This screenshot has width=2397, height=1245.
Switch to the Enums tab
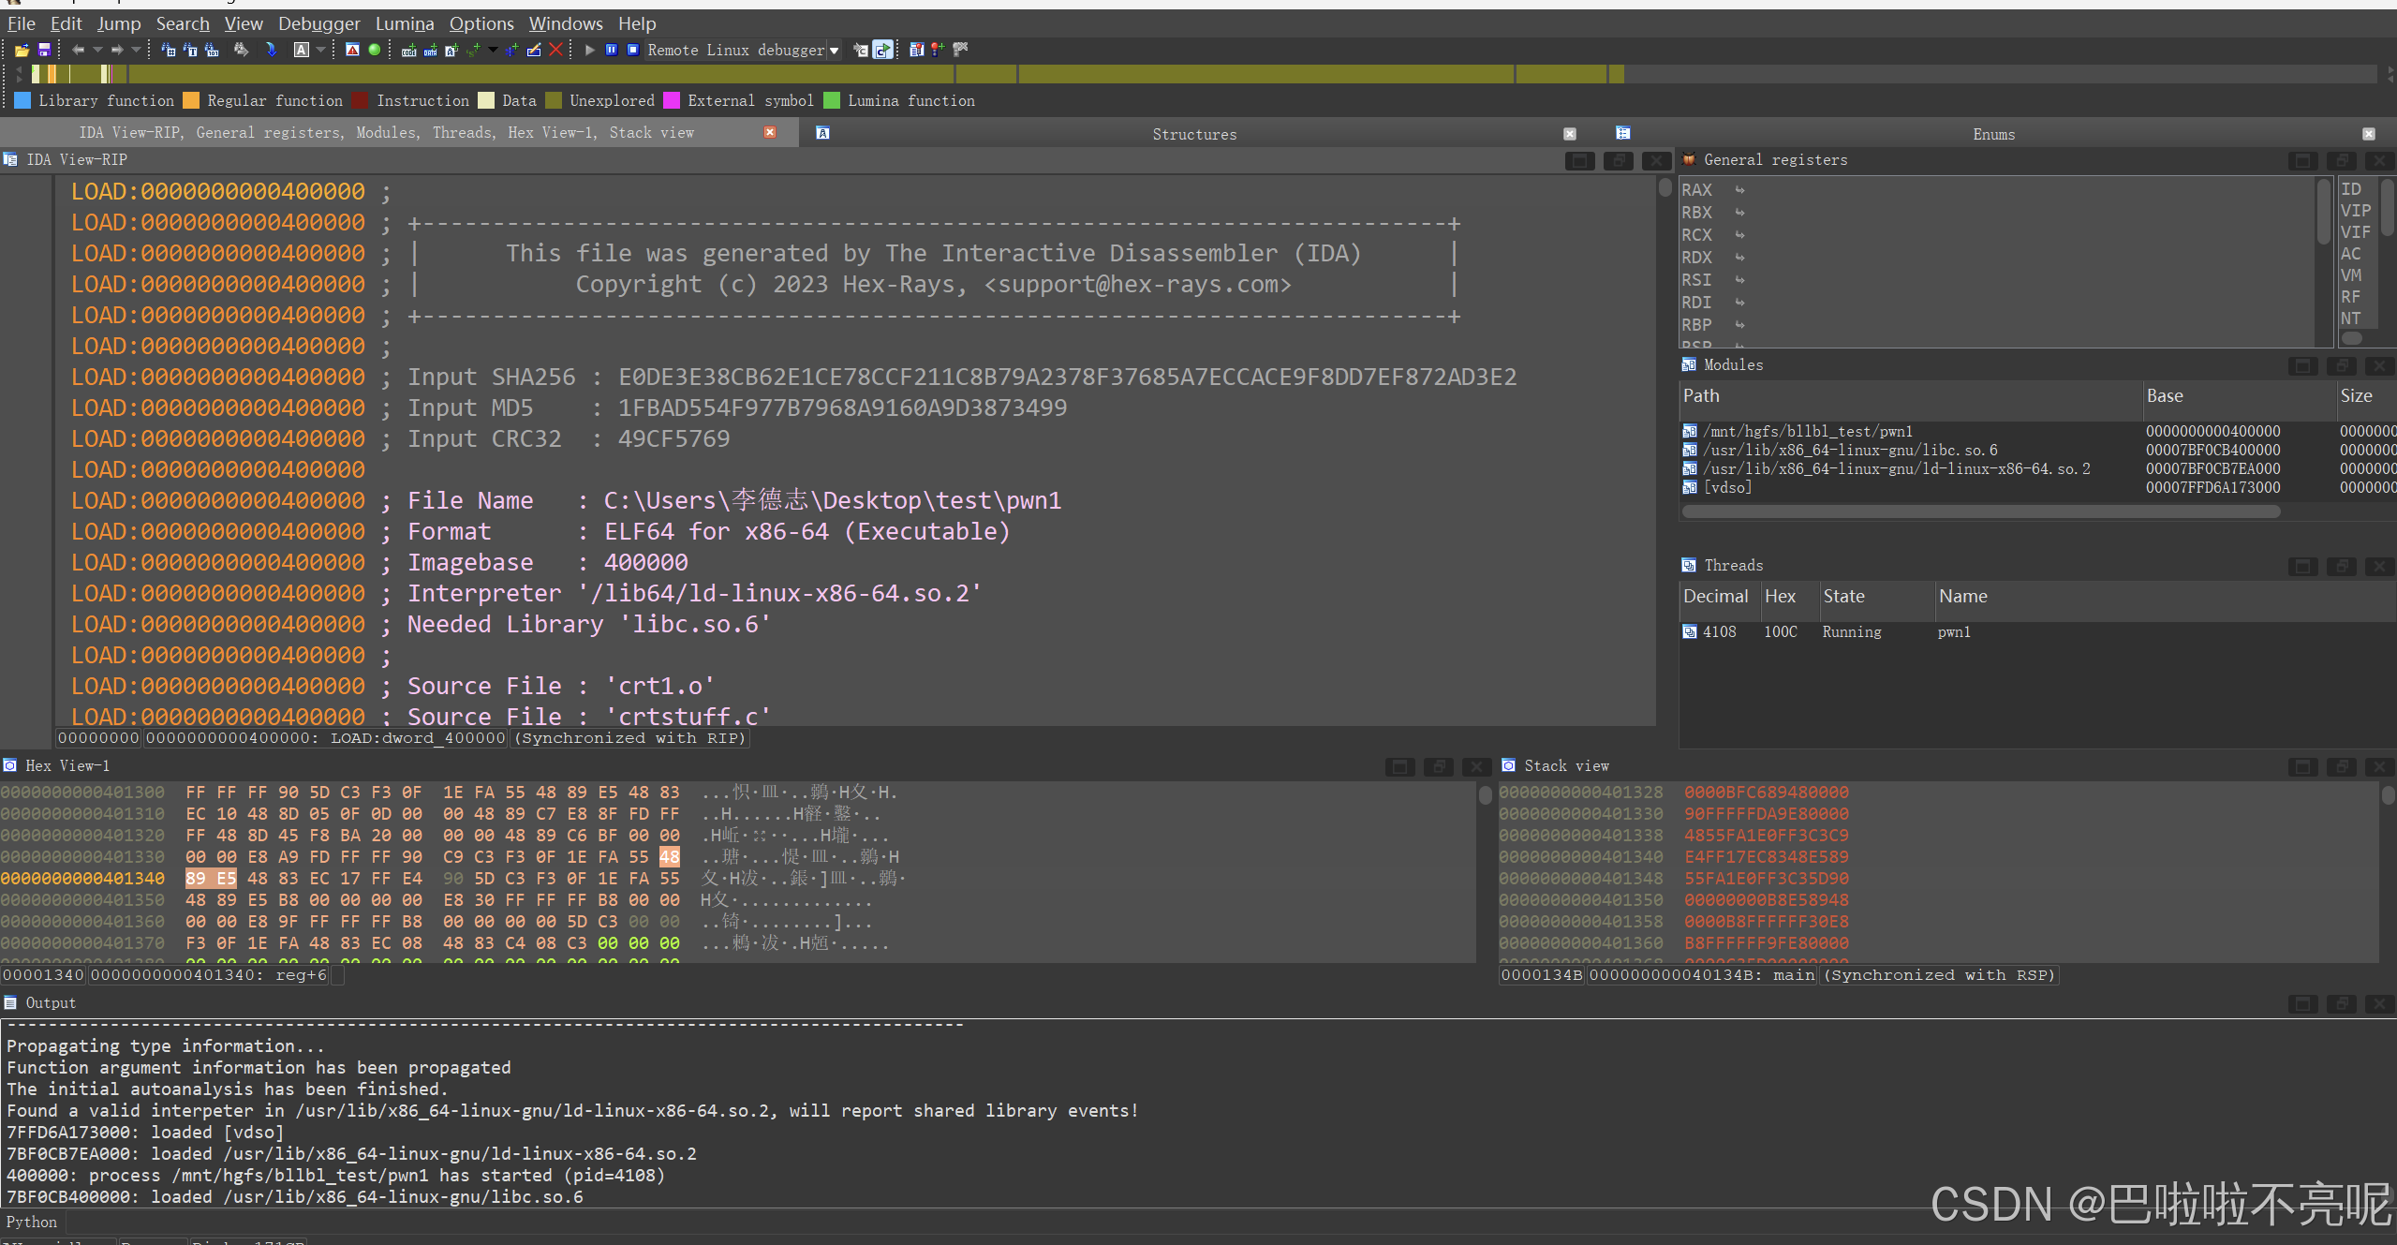pos(1992,134)
